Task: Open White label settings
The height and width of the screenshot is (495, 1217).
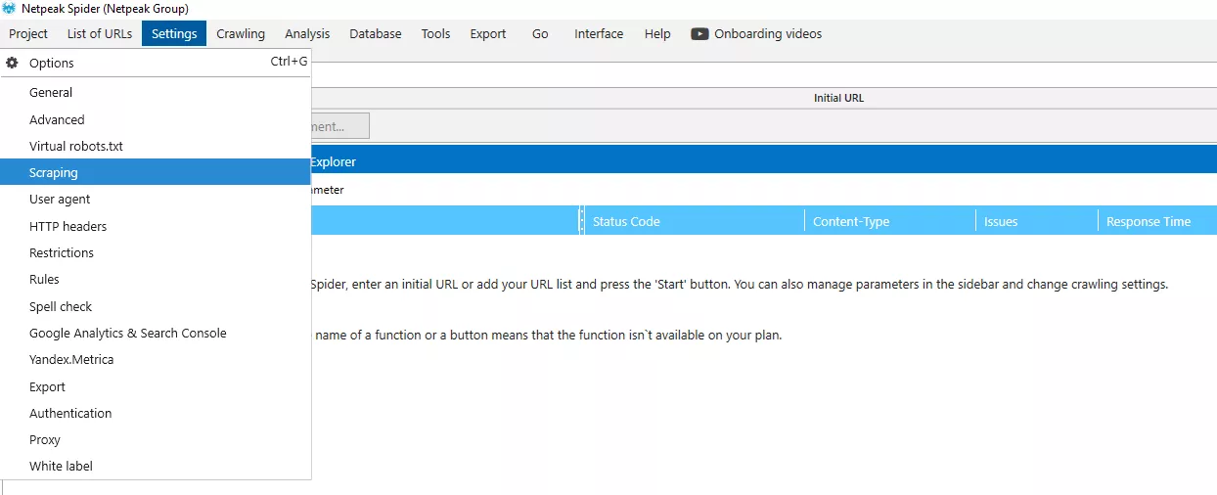Action: [x=156, y=466]
